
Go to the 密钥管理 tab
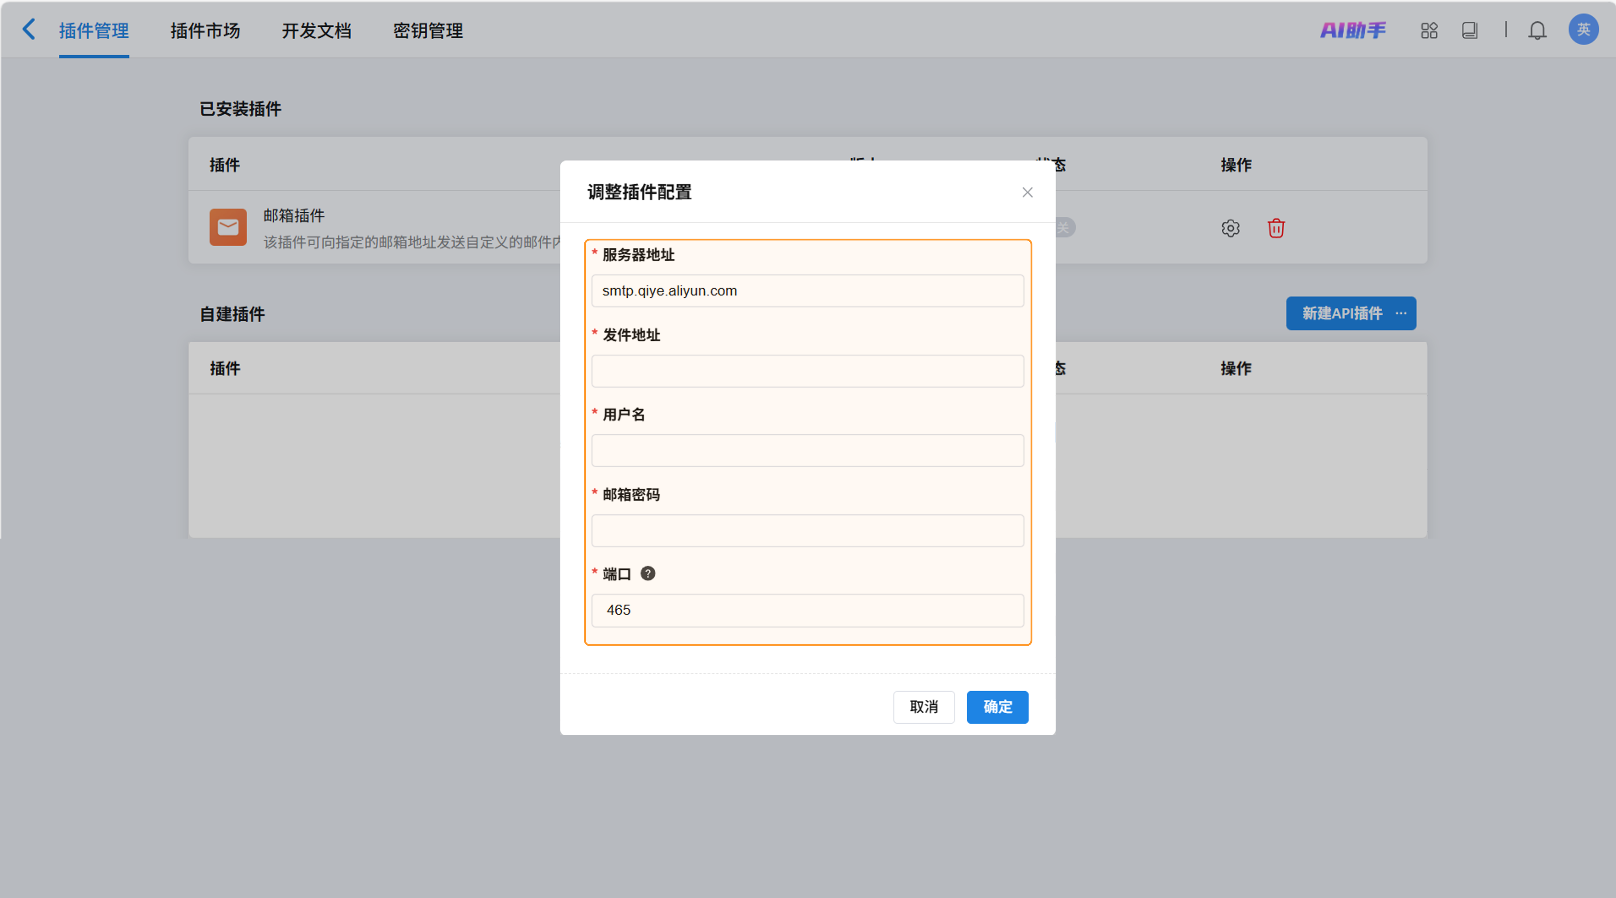pos(428,31)
